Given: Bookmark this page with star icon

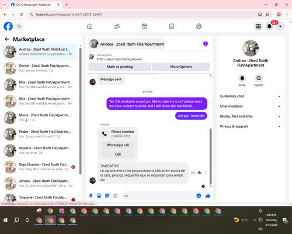Looking at the screenshot, I should 267,15.
